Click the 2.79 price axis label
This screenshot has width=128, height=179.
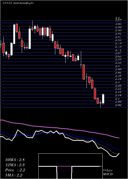tap(118, 43)
